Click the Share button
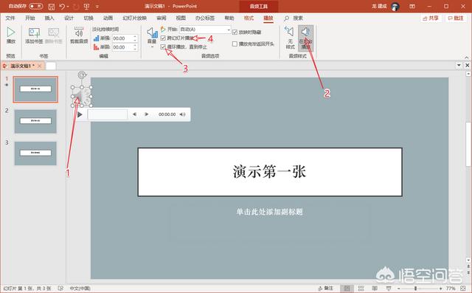472x293 pixels. (431, 18)
